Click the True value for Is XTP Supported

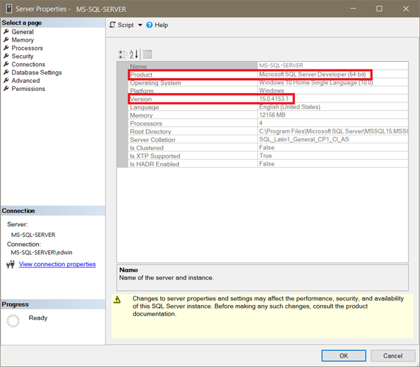pos(265,156)
